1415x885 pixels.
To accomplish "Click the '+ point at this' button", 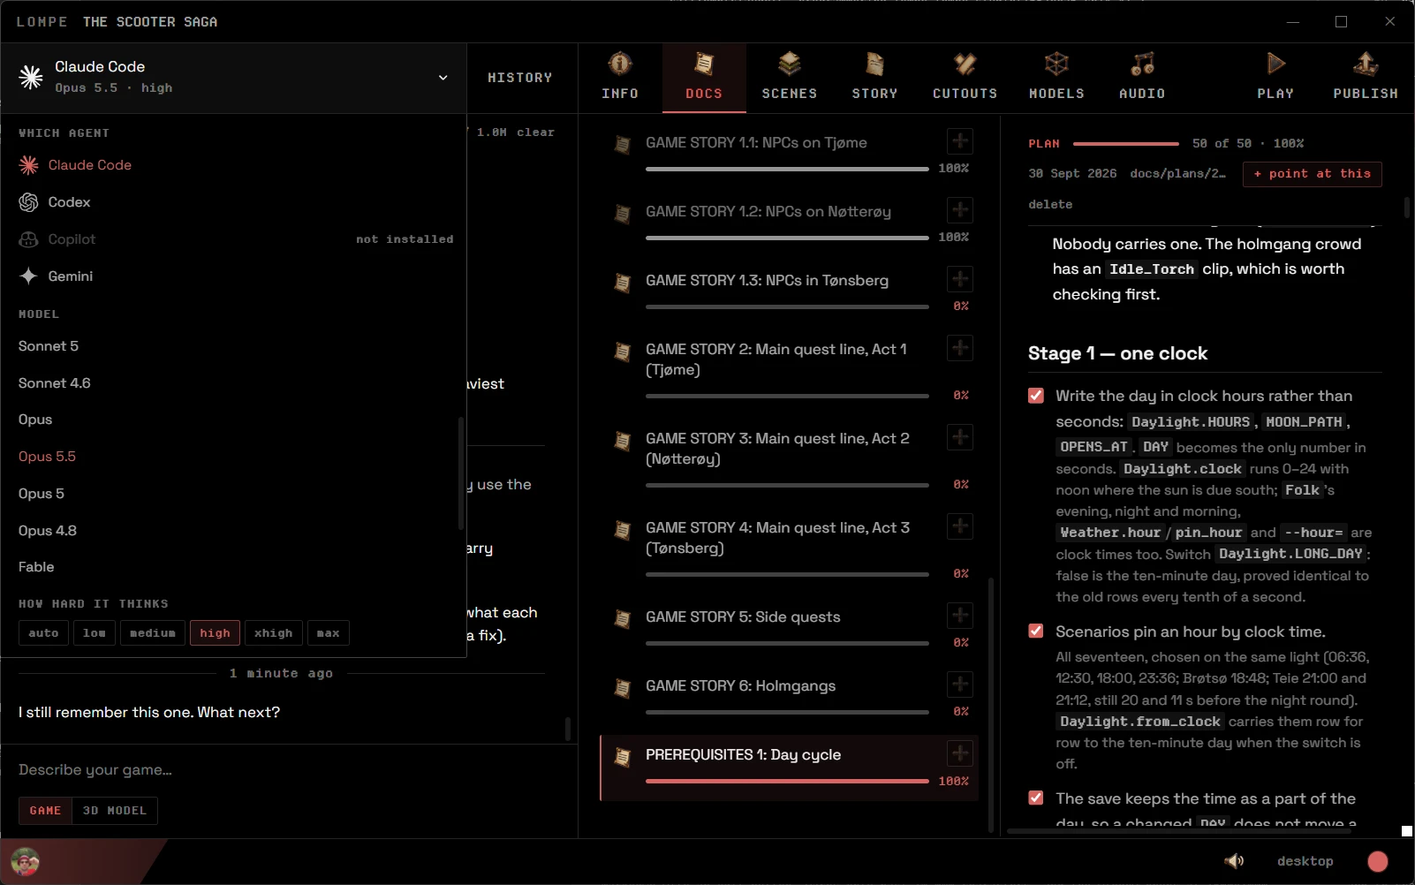I will click(1313, 174).
